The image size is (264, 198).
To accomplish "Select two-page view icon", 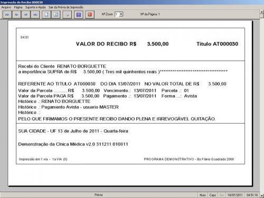I will (x=56, y=14).
